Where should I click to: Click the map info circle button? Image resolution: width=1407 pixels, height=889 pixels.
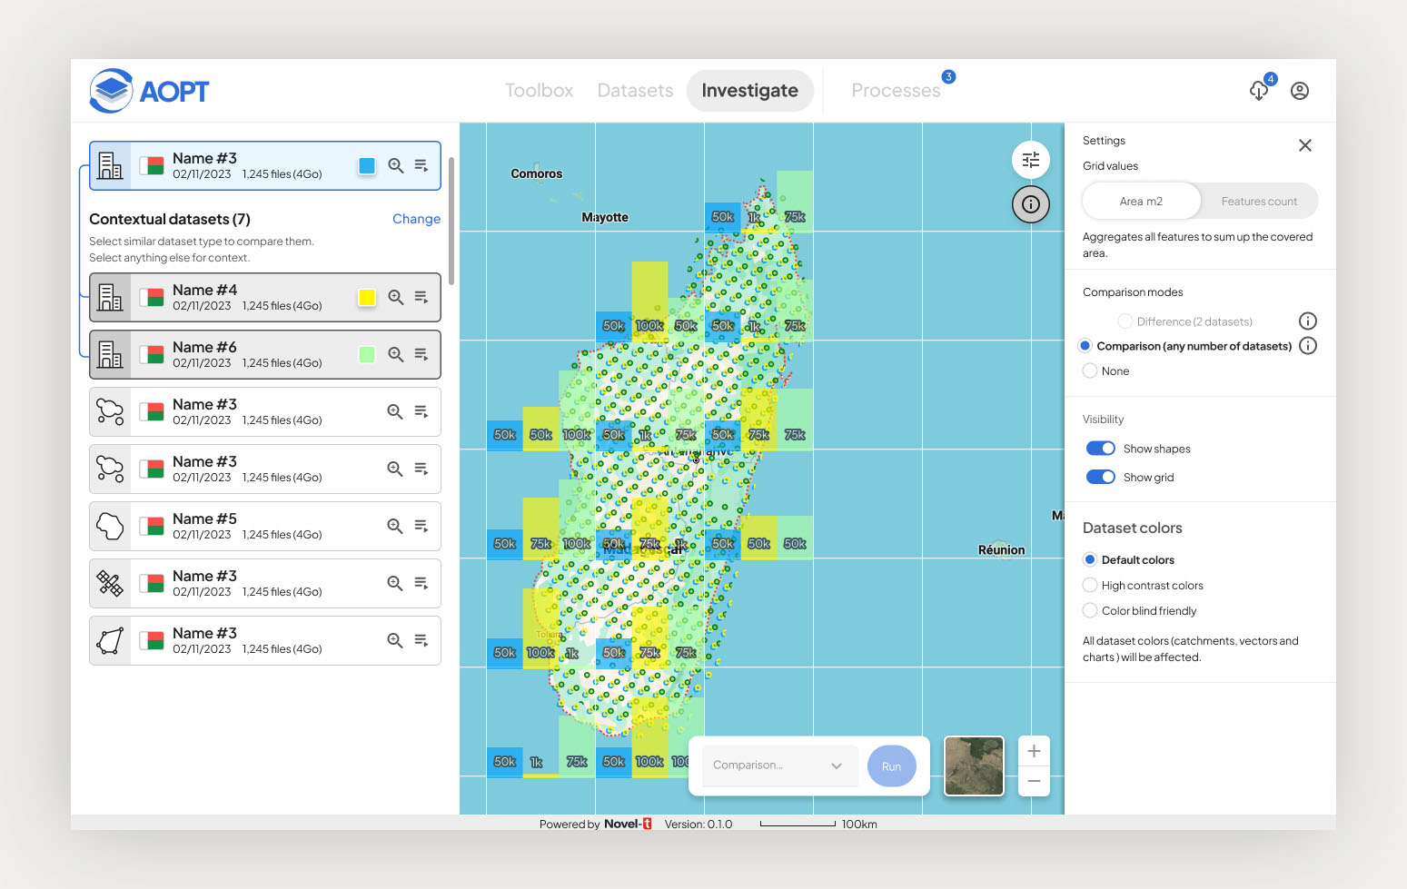(1031, 204)
